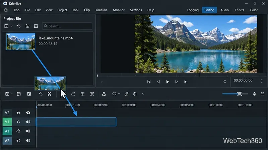The width and height of the screenshot is (268, 150).
Task: Expand the add clip dropdown arrow
Action: click(x=12, y=26)
